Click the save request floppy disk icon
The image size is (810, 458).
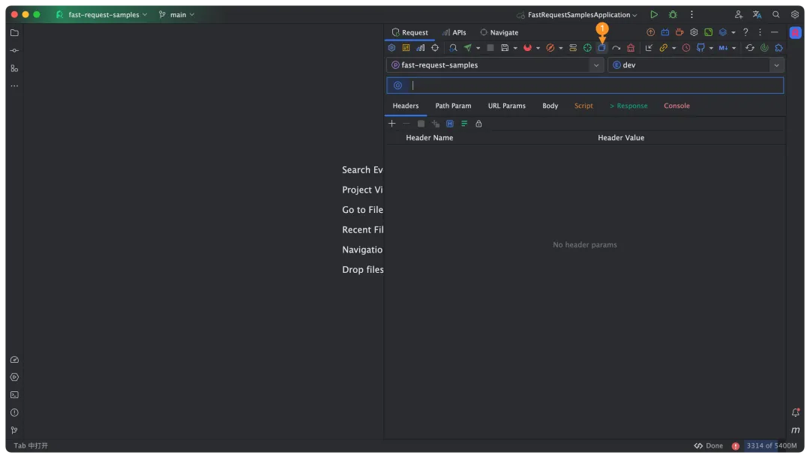point(505,48)
